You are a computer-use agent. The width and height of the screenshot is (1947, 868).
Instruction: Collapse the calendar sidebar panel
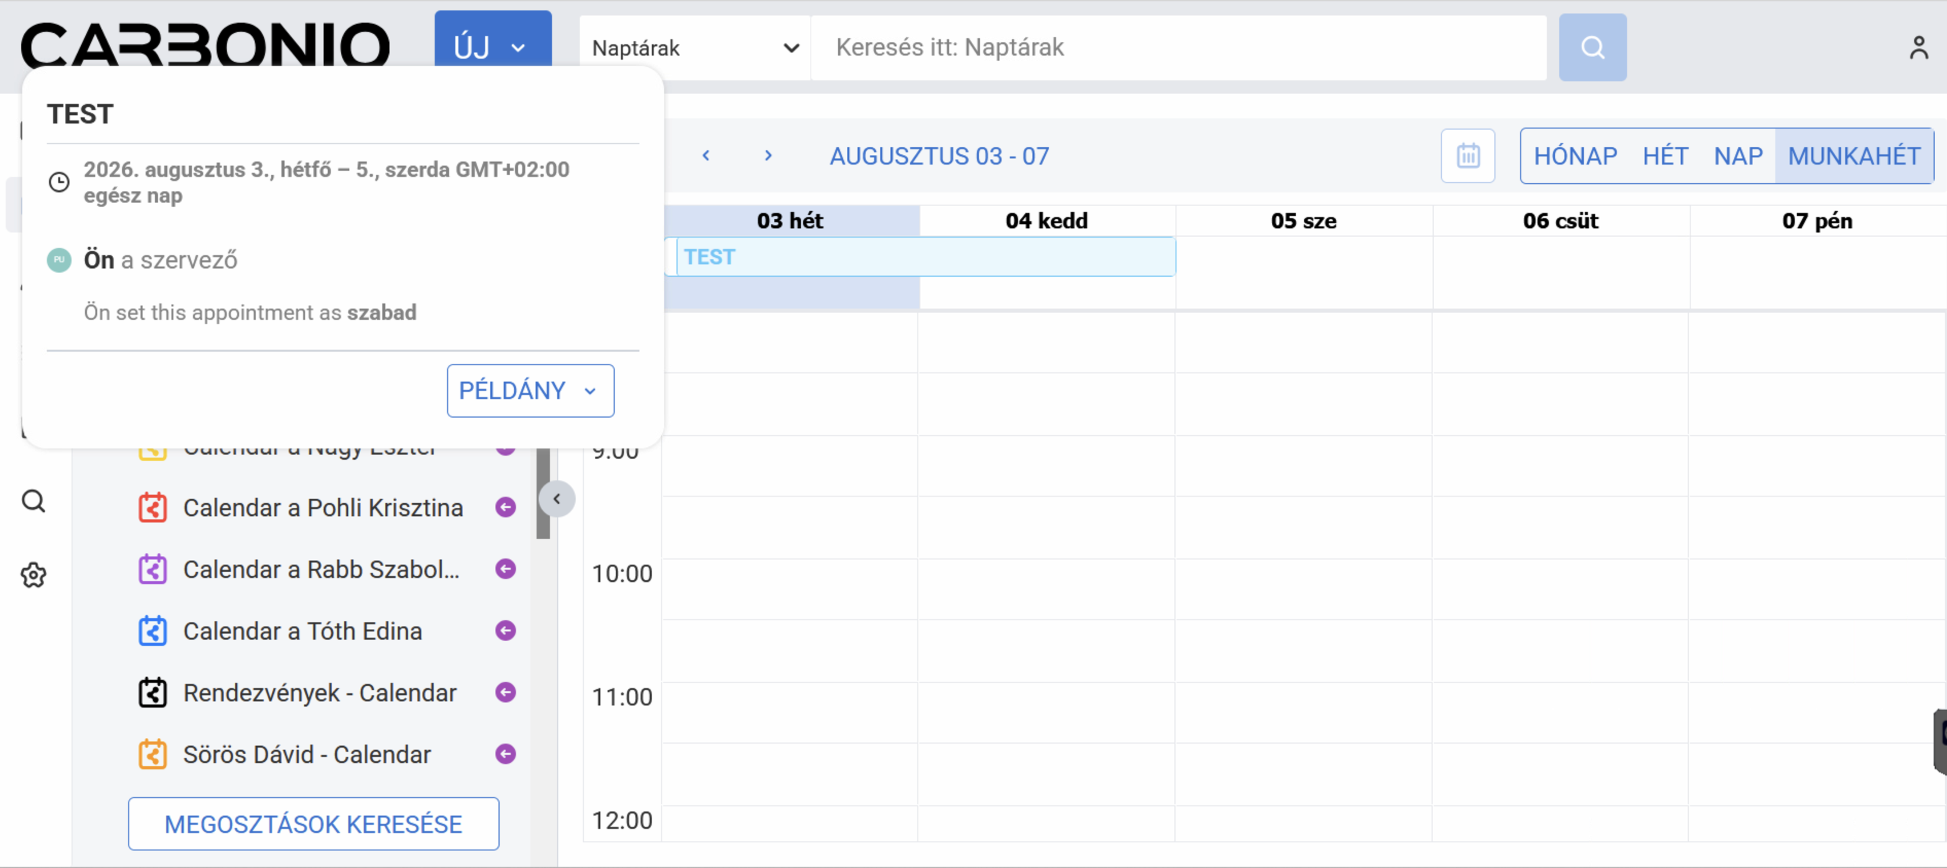point(557,499)
